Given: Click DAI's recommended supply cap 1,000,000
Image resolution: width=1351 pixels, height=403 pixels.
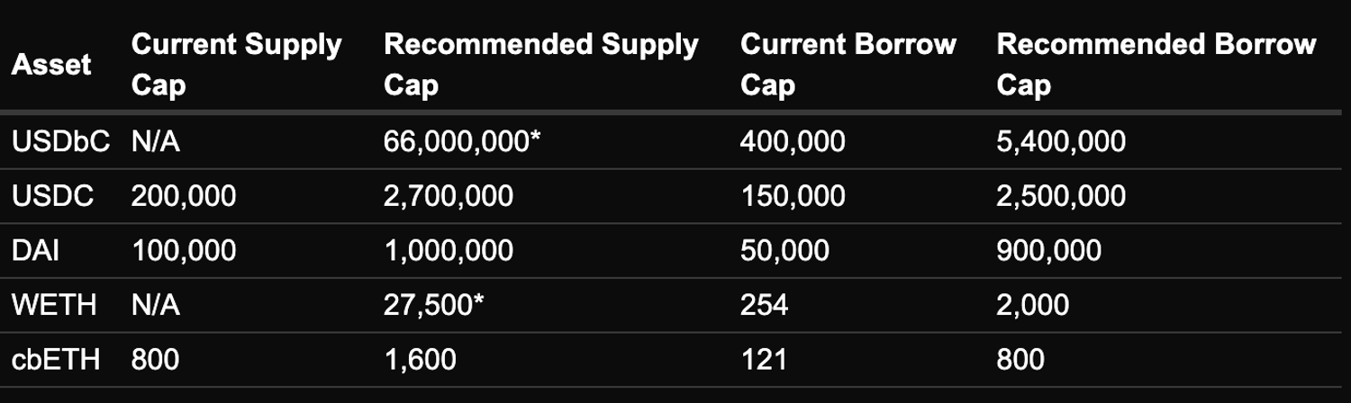Looking at the screenshot, I should [x=449, y=251].
